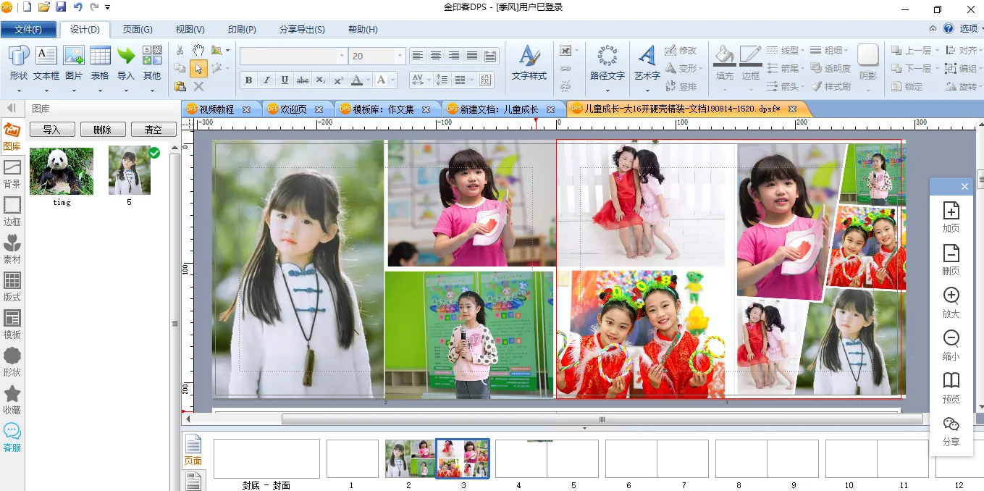Switch to 模板库：作文集 document tab
The image size is (984, 491).
(x=382, y=109)
